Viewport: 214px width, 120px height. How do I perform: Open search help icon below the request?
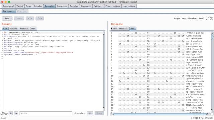(2, 113)
